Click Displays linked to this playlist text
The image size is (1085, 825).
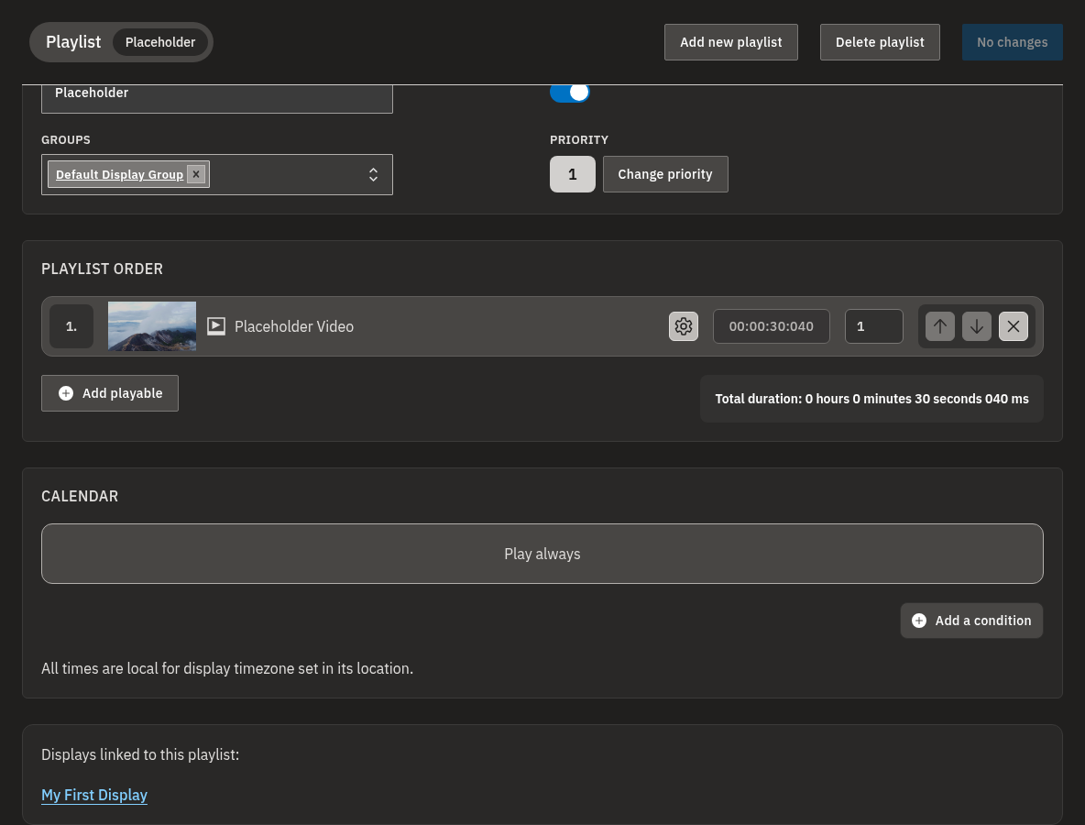tap(140, 754)
